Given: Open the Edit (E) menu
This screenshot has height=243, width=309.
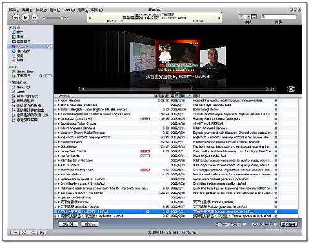Looking at the screenshot, I should (x=28, y=10).
